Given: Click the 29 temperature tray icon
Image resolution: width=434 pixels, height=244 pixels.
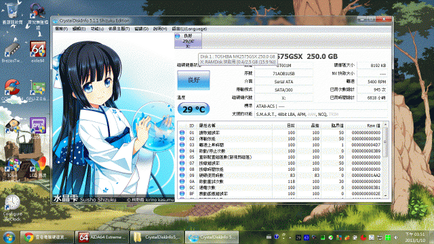Looking at the screenshot, I should 298,238.
